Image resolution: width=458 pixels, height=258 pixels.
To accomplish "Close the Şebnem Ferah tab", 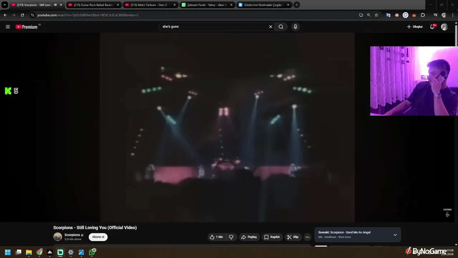I will coord(231,5).
